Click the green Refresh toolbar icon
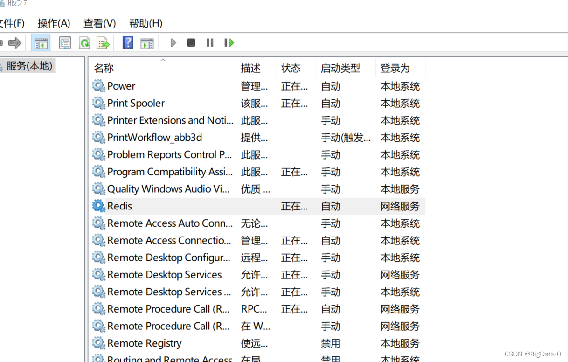568x362 pixels. tap(84, 43)
